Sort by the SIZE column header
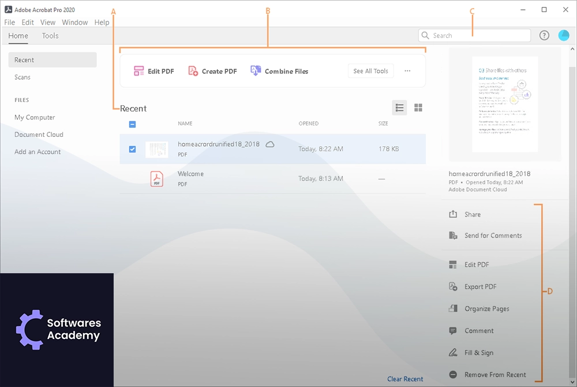 pyautogui.click(x=383, y=124)
